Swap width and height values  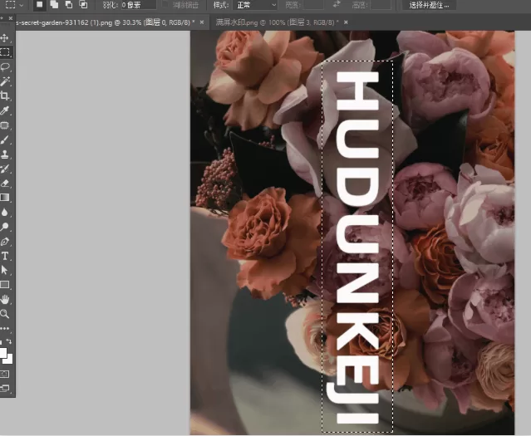click(x=337, y=4)
